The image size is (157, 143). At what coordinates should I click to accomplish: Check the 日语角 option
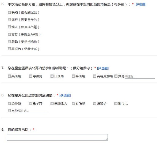pyautogui.click(x=52, y=76)
